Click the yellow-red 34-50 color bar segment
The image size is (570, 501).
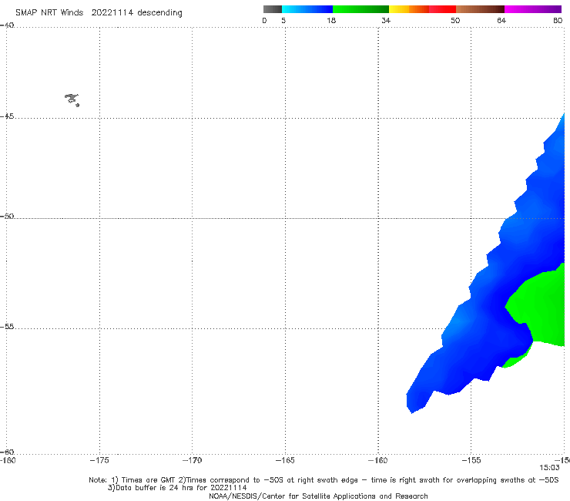pyautogui.click(x=422, y=9)
